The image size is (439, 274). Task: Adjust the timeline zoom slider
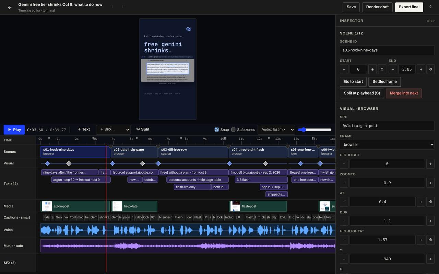pos(315,129)
